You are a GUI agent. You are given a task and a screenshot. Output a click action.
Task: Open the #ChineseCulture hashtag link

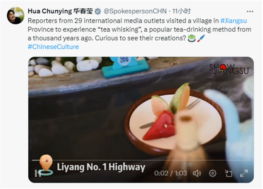pyautogui.click(x=53, y=47)
